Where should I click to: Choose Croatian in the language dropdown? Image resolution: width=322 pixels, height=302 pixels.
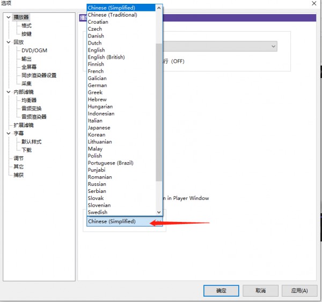tap(121, 22)
